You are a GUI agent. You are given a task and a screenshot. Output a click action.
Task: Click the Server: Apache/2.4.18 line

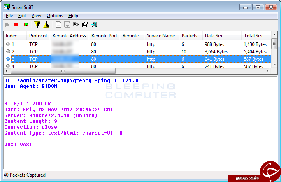(51, 115)
